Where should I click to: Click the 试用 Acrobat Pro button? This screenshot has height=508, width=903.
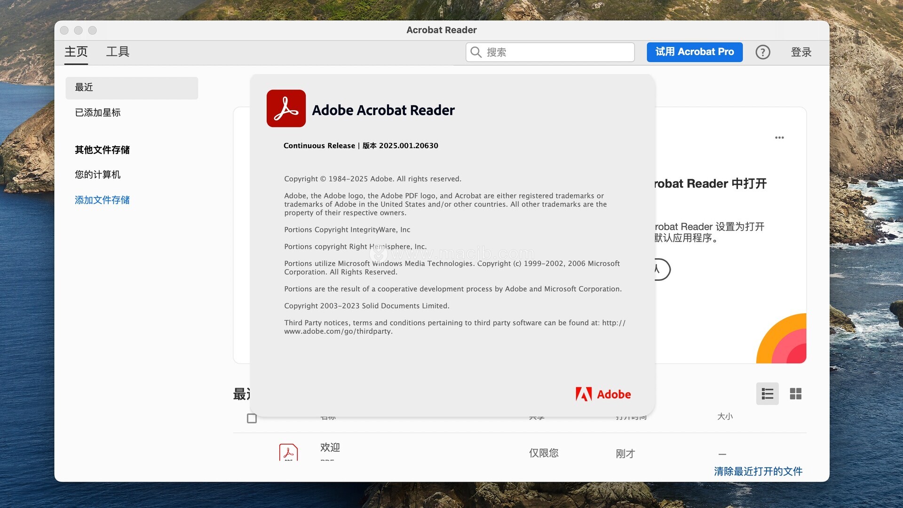tap(694, 52)
